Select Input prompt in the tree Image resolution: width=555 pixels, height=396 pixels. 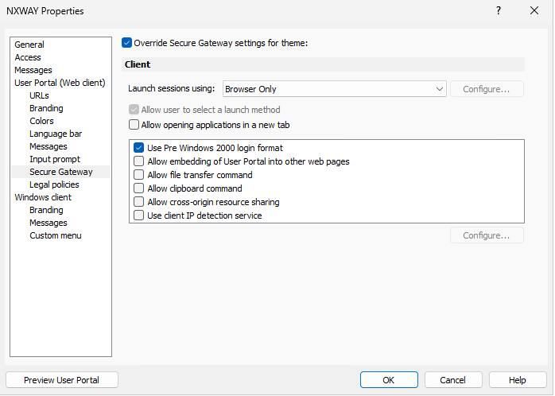pyautogui.click(x=55, y=159)
